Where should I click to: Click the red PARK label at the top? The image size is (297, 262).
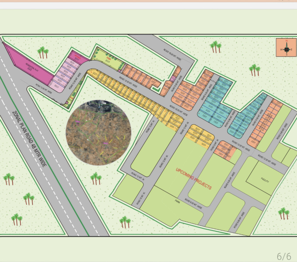(x=107, y=57)
